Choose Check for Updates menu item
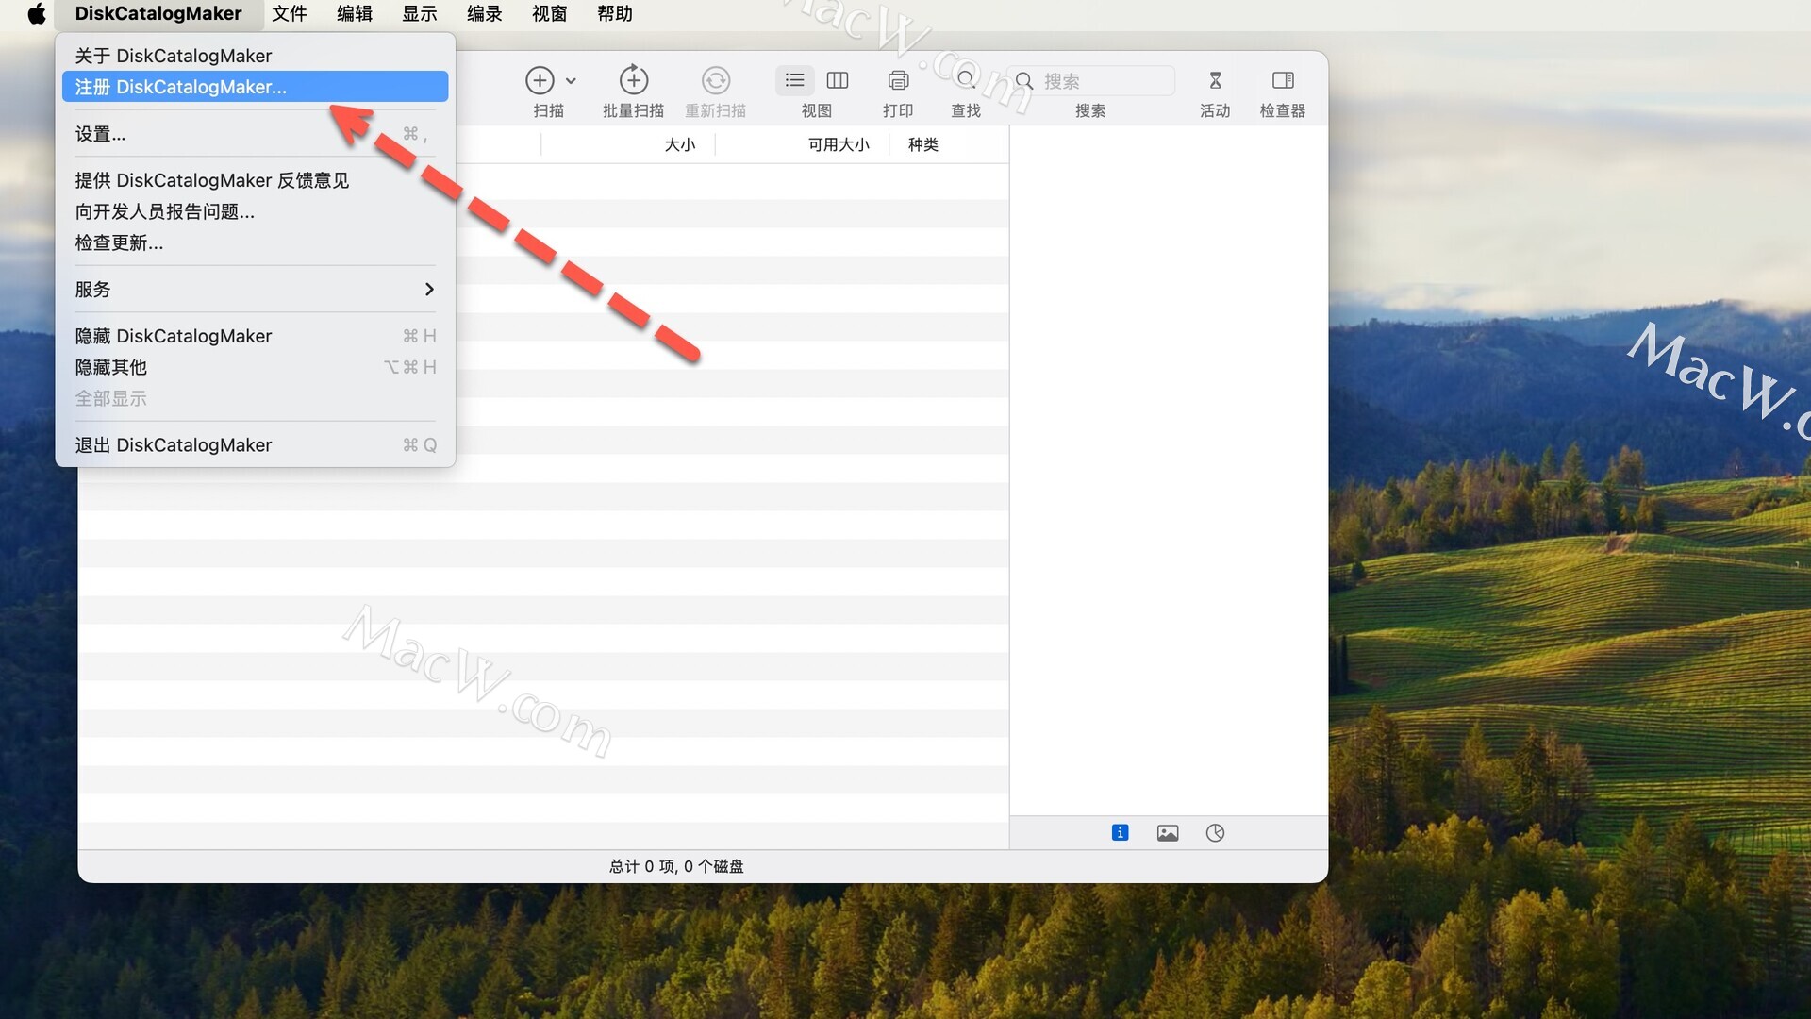The image size is (1811, 1019). tap(119, 242)
